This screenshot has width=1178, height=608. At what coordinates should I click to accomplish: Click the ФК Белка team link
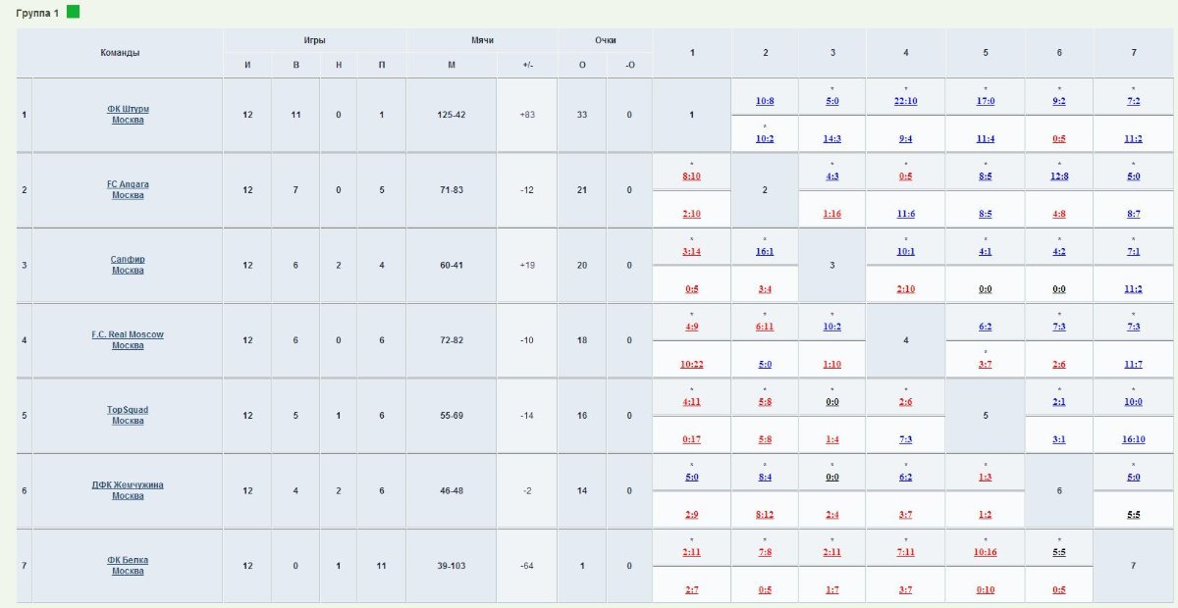click(x=128, y=560)
